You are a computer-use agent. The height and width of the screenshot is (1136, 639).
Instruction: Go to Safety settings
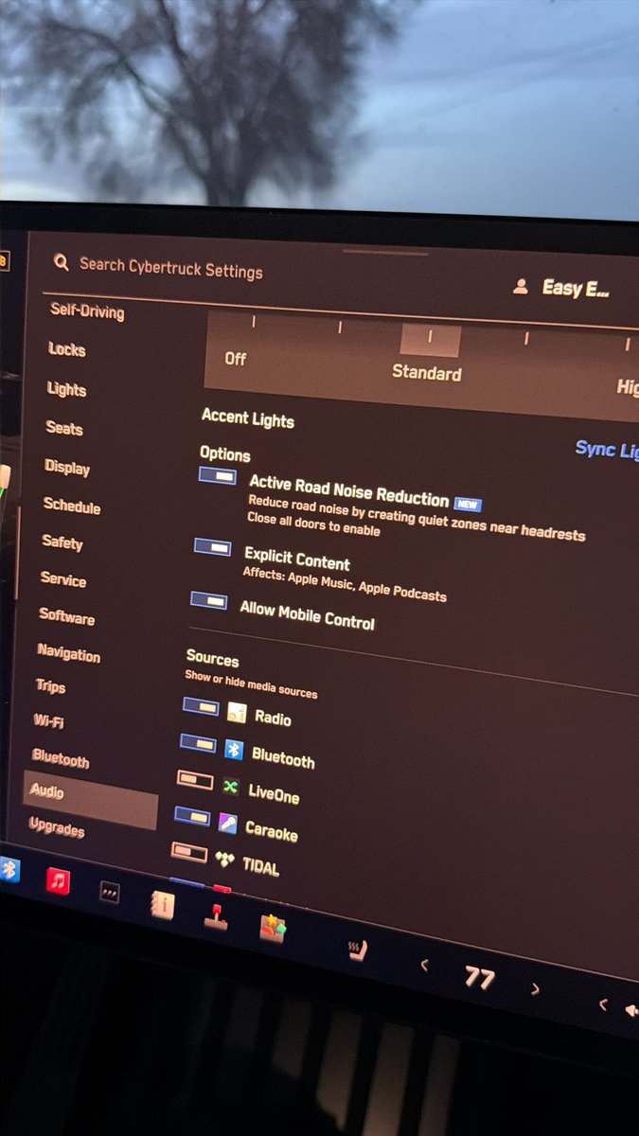coord(62,542)
